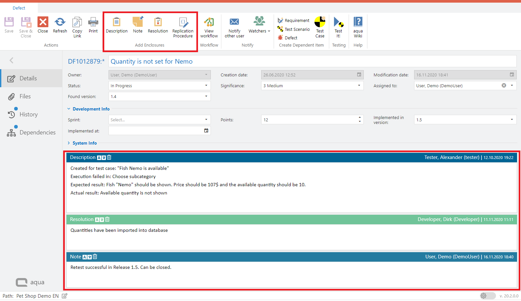
Task: Toggle the switch next to settings gear
Action: (488, 296)
